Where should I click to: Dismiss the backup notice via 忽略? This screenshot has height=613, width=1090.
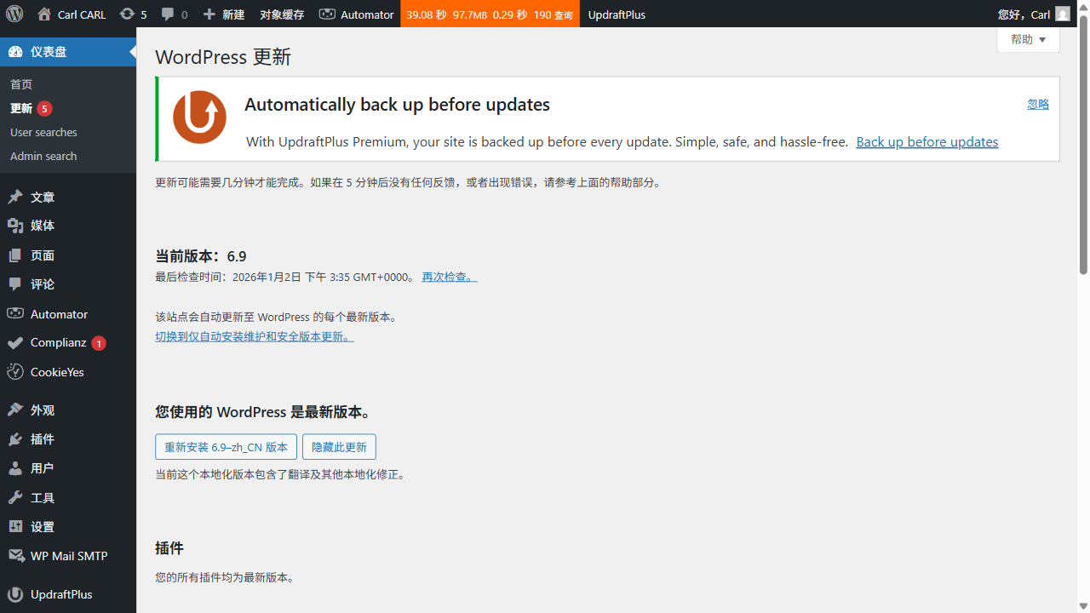click(x=1037, y=104)
